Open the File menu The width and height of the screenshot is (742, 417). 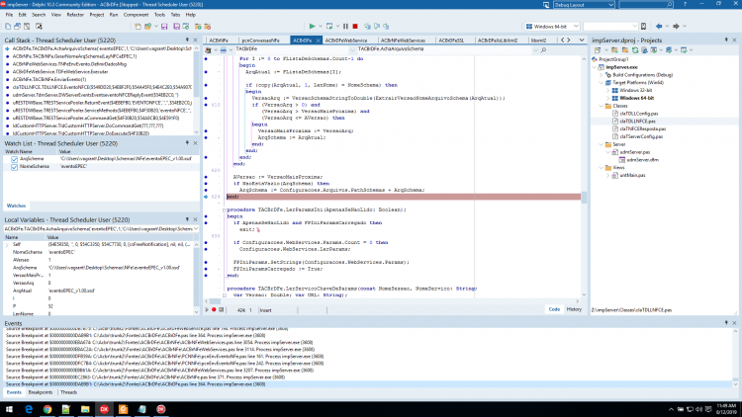click(9, 15)
